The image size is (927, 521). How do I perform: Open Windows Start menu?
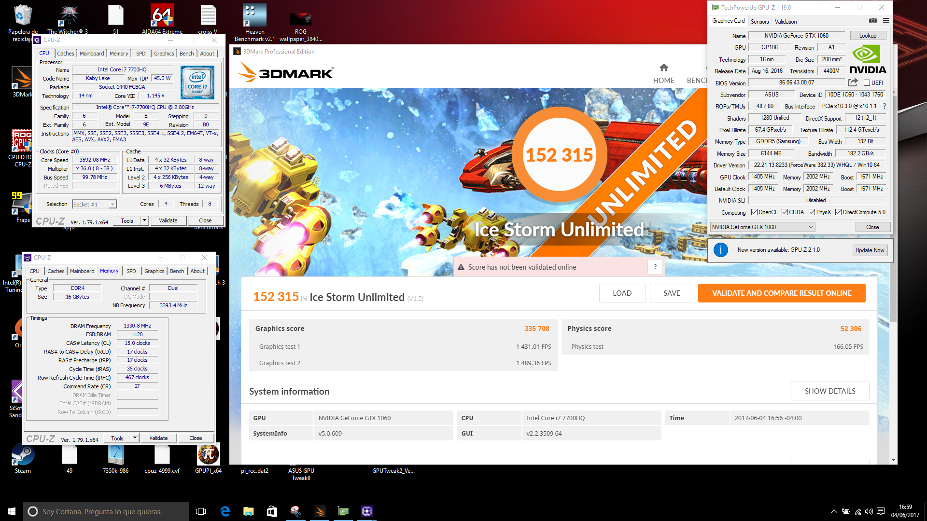click(x=12, y=511)
